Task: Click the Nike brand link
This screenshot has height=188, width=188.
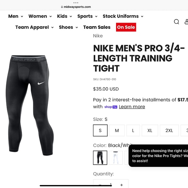Action: (x=98, y=36)
